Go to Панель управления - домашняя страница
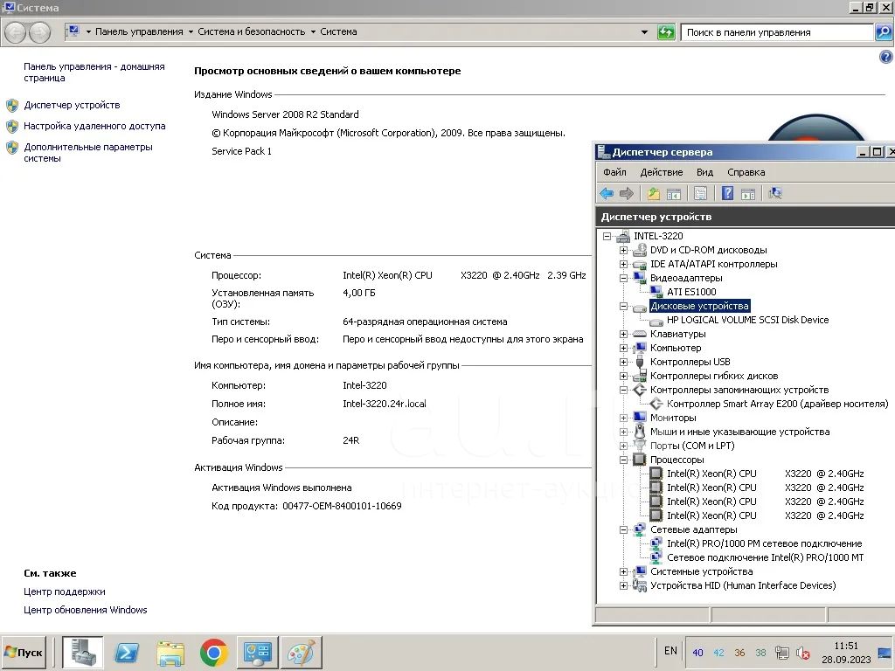Image resolution: width=895 pixels, height=671 pixels. coord(94,72)
